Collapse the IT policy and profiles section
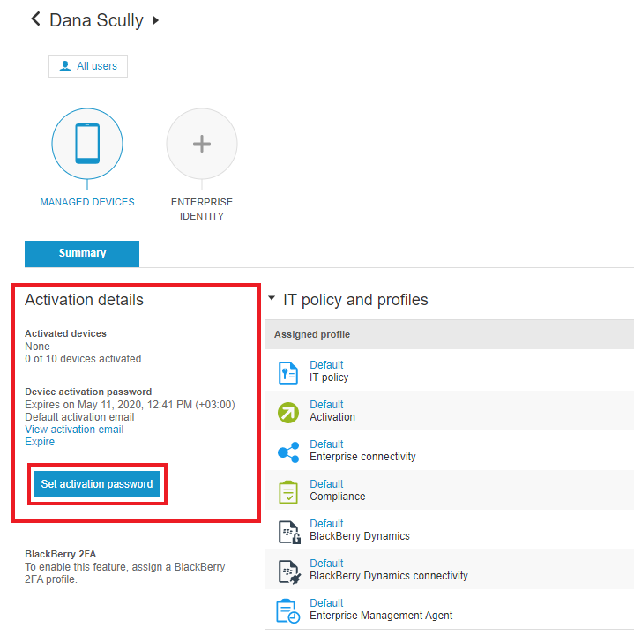 (272, 298)
